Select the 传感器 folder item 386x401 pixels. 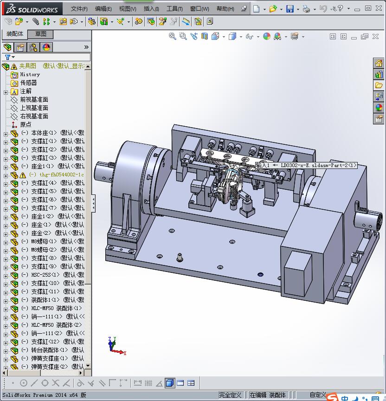pos(28,83)
